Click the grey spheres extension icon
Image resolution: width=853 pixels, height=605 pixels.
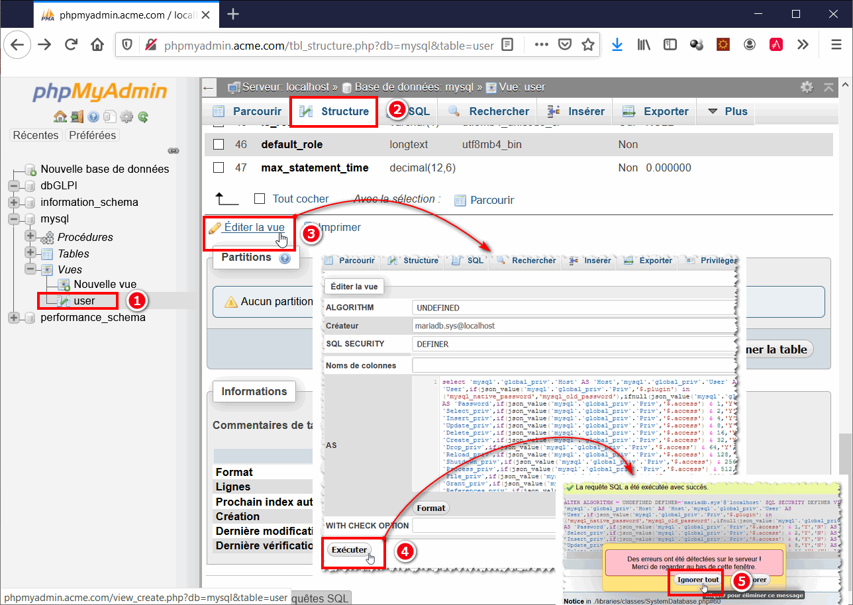[696, 44]
